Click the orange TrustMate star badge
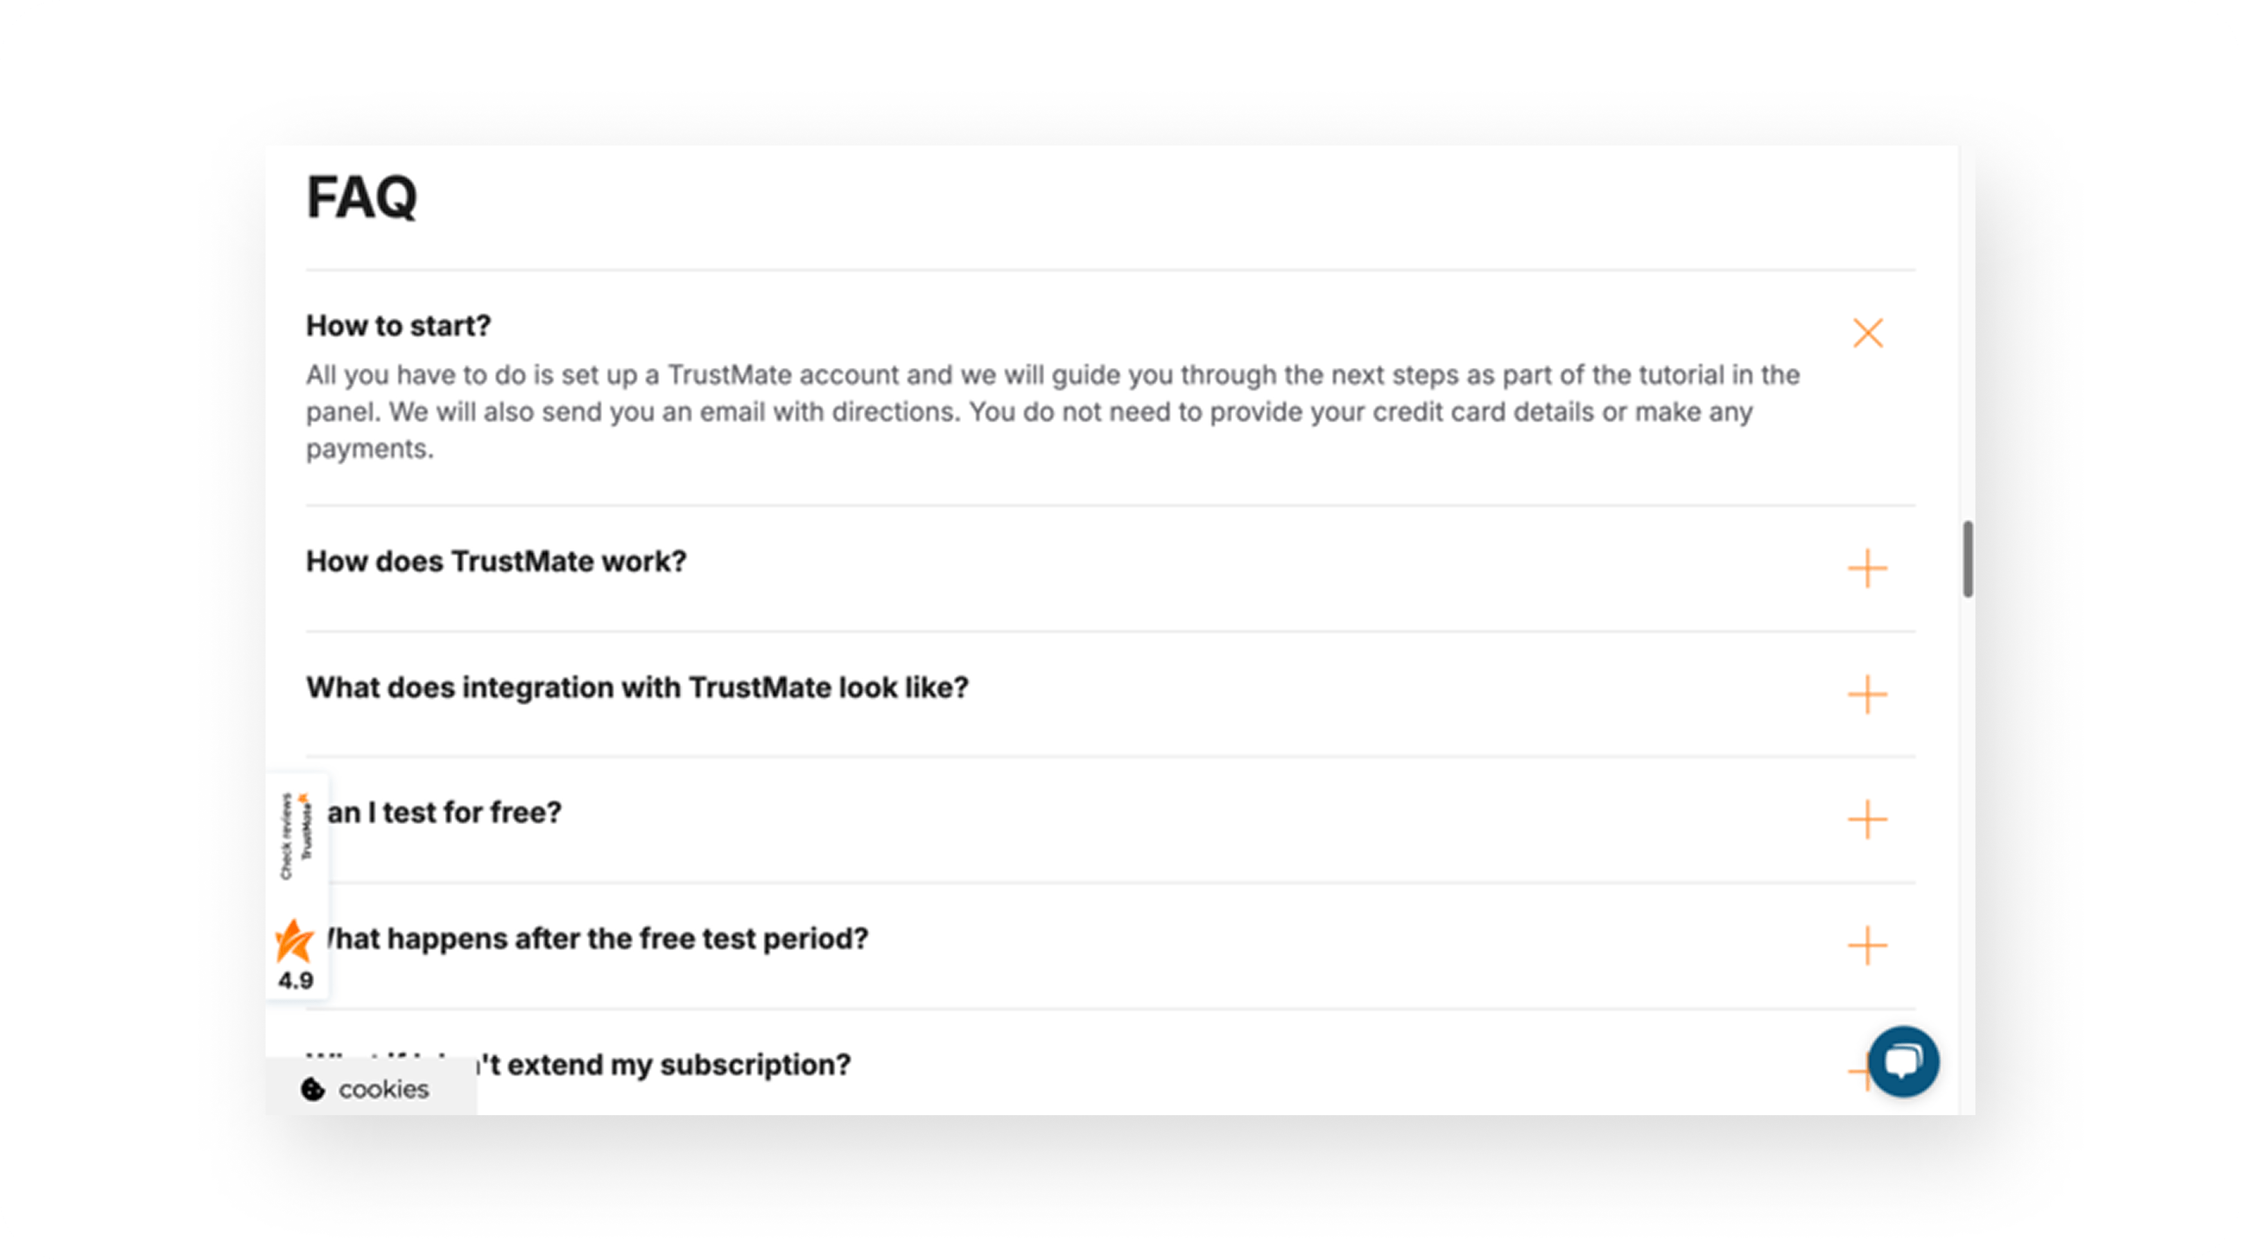 tap(294, 941)
